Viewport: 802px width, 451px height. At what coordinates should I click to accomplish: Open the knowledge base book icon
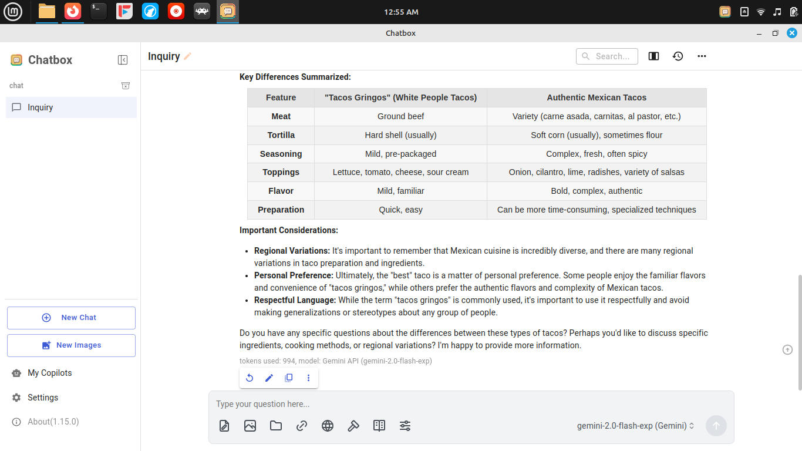coord(379,426)
